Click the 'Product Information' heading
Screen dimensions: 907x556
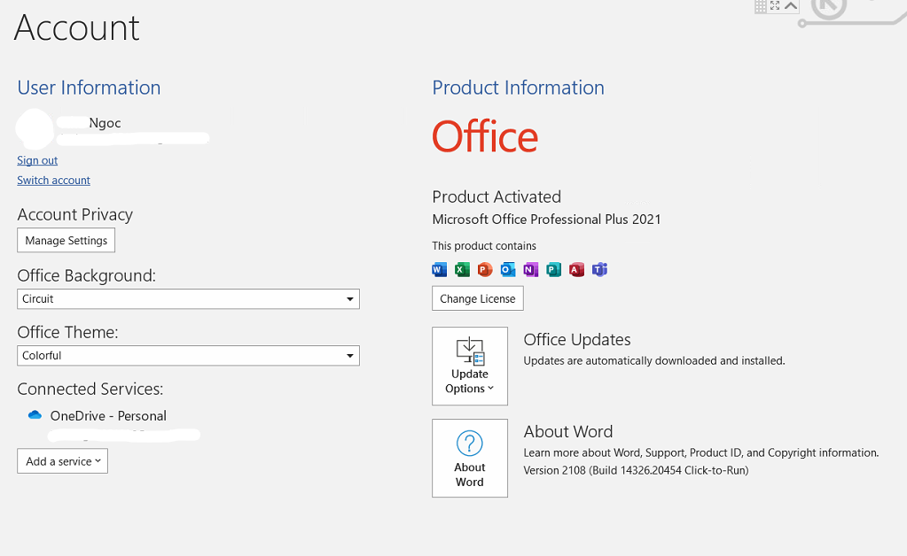click(x=519, y=88)
